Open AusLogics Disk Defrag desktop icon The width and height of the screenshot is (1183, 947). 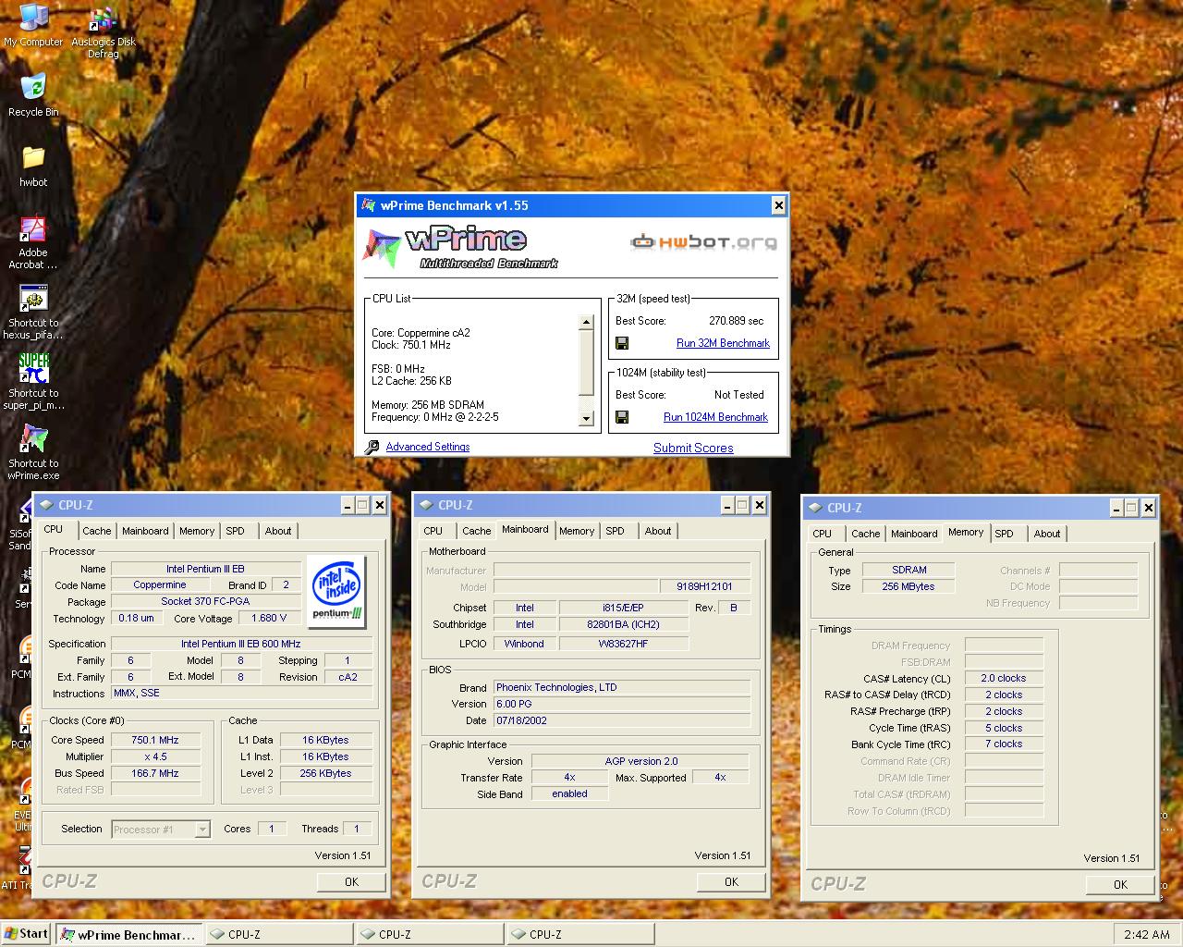104,32
